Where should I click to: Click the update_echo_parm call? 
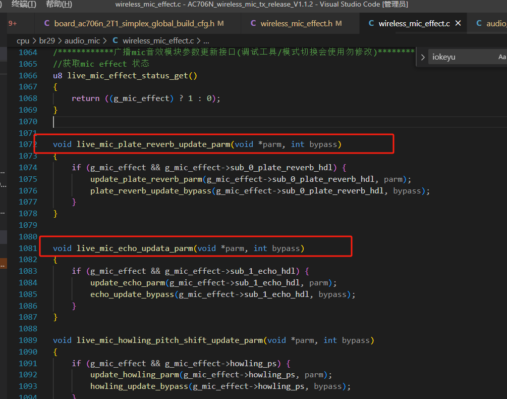128,283
